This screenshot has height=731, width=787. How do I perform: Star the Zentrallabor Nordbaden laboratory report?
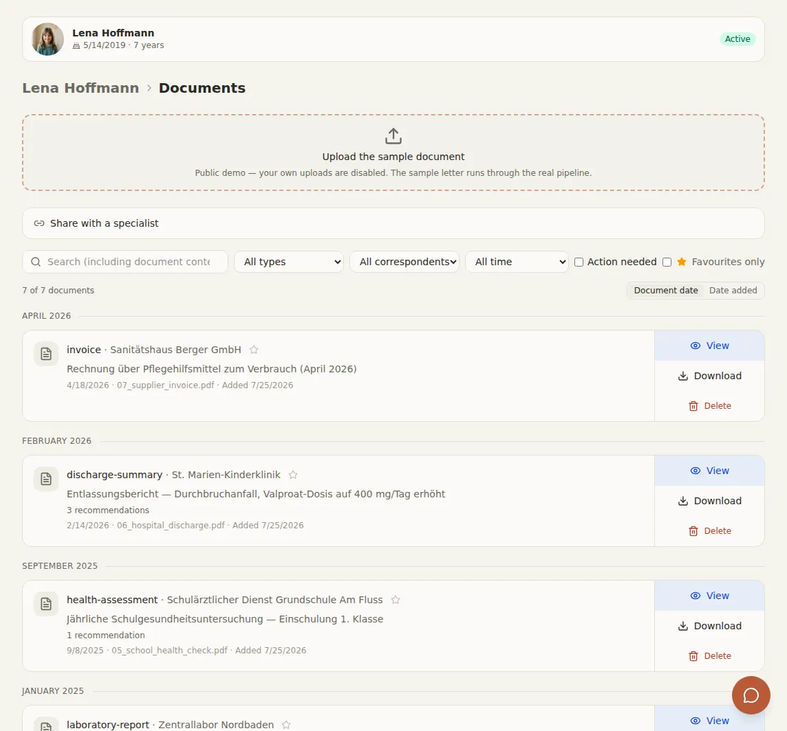(x=286, y=725)
